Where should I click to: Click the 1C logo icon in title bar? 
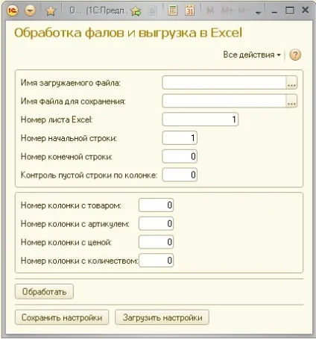(x=13, y=10)
